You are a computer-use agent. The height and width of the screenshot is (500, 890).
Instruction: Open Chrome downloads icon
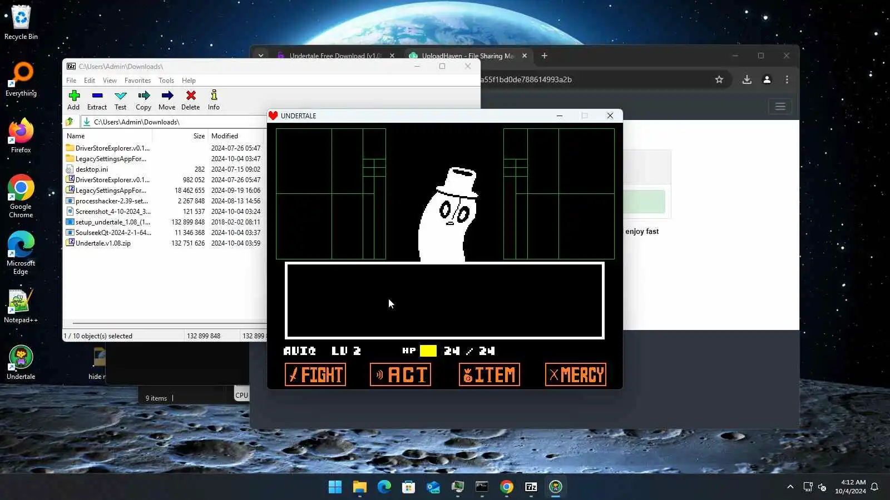(x=747, y=79)
